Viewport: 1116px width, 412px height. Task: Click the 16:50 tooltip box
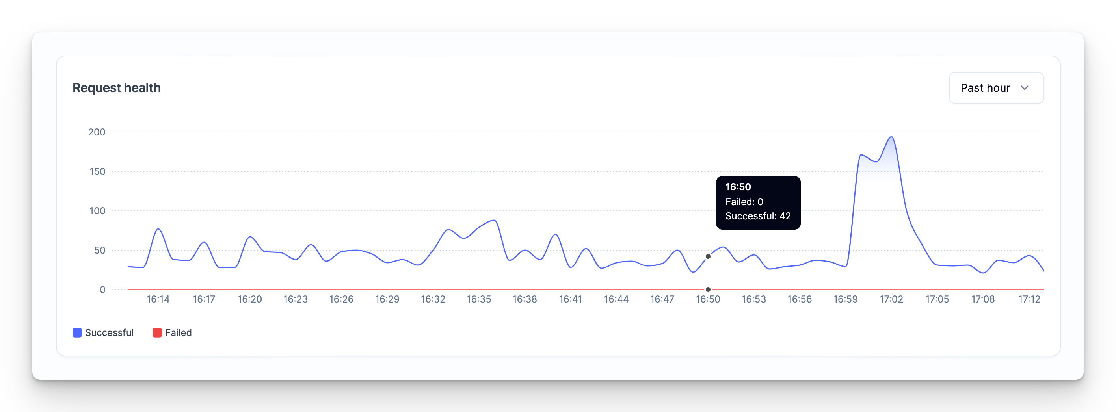point(758,203)
